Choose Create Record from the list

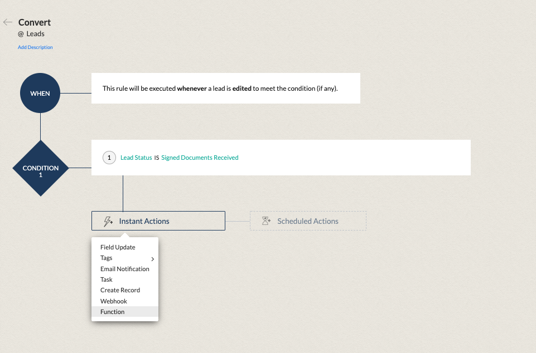click(120, 290)
